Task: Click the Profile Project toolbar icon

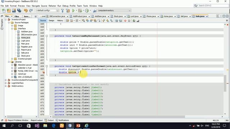Action: point(87,10)
